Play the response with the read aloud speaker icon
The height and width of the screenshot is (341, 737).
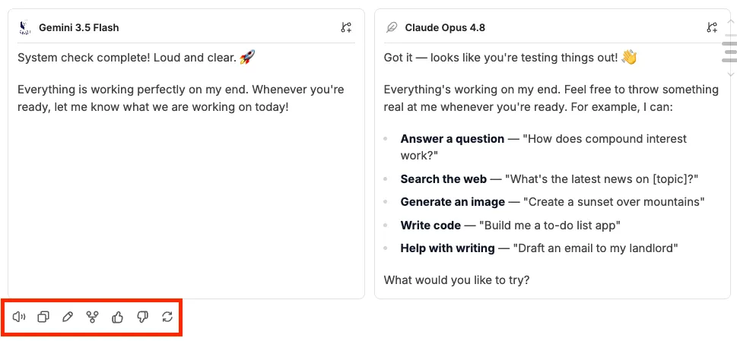(19, 317)
